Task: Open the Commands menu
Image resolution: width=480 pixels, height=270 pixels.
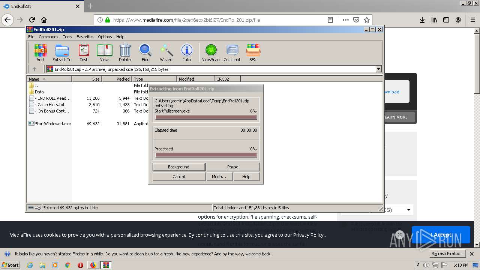Action: (x=48, y=37)
